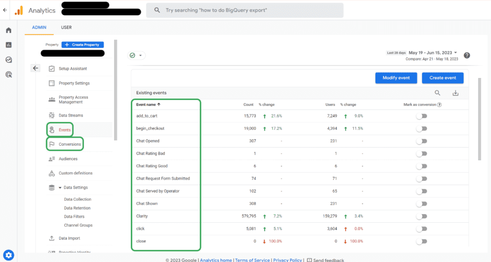Switch to the ADMIN tab
Image resolution: width=491 pixels, height=262 pixels.
pos(39,27)
